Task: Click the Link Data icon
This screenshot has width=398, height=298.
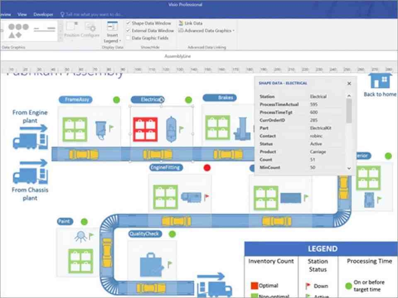Action: 181,23
